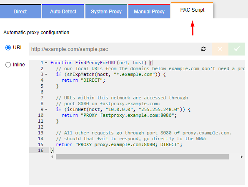248x187 pixels.
Task: Click the refresh icon in URL field
Action: point(203,49)
